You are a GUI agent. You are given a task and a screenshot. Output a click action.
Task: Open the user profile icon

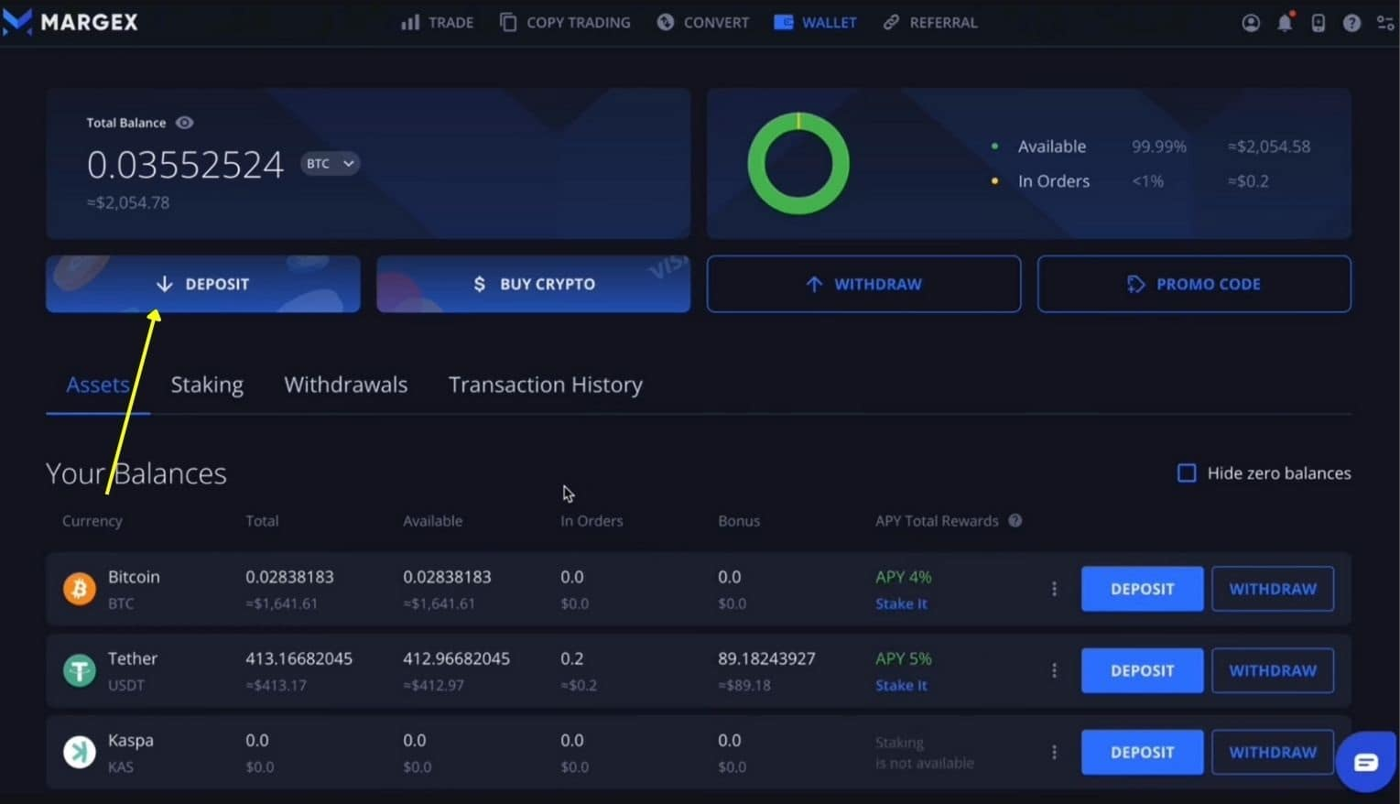(1250, 23)
